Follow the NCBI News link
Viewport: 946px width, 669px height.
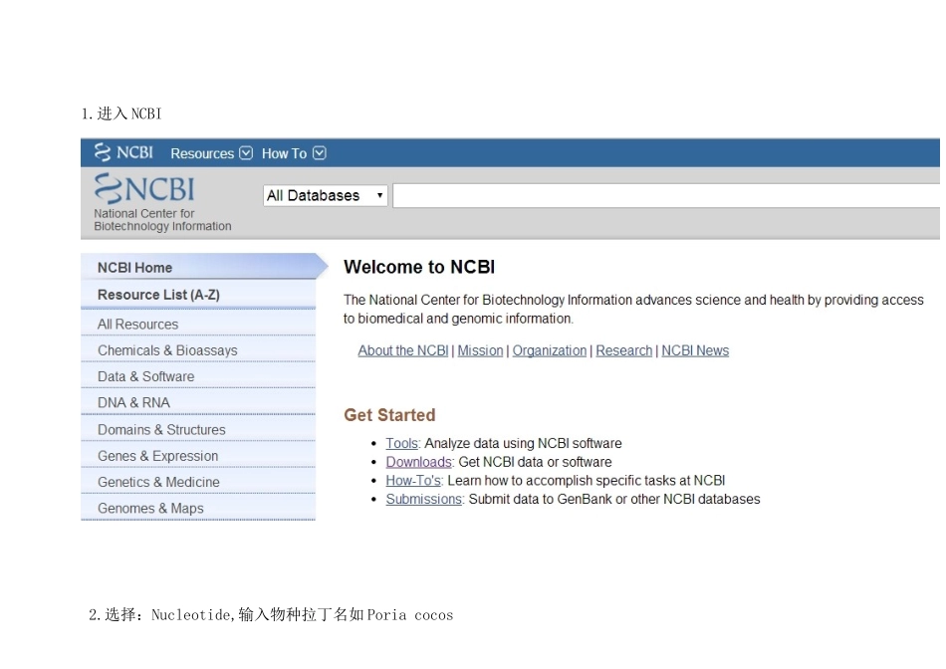click(x=695, y=350)
